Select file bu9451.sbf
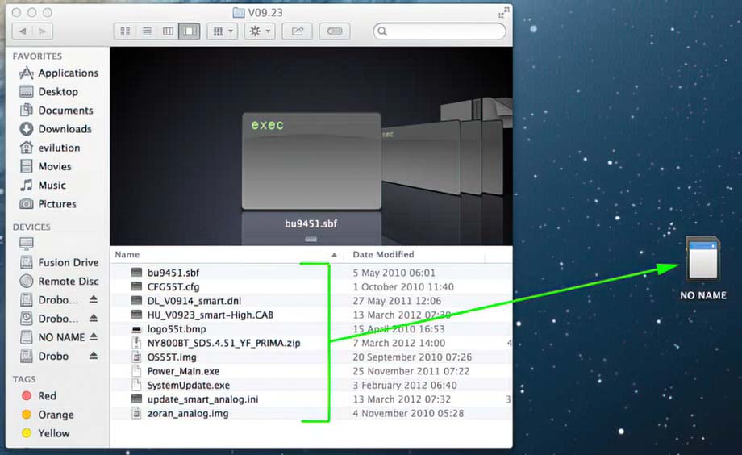 (x=173, y=273)
